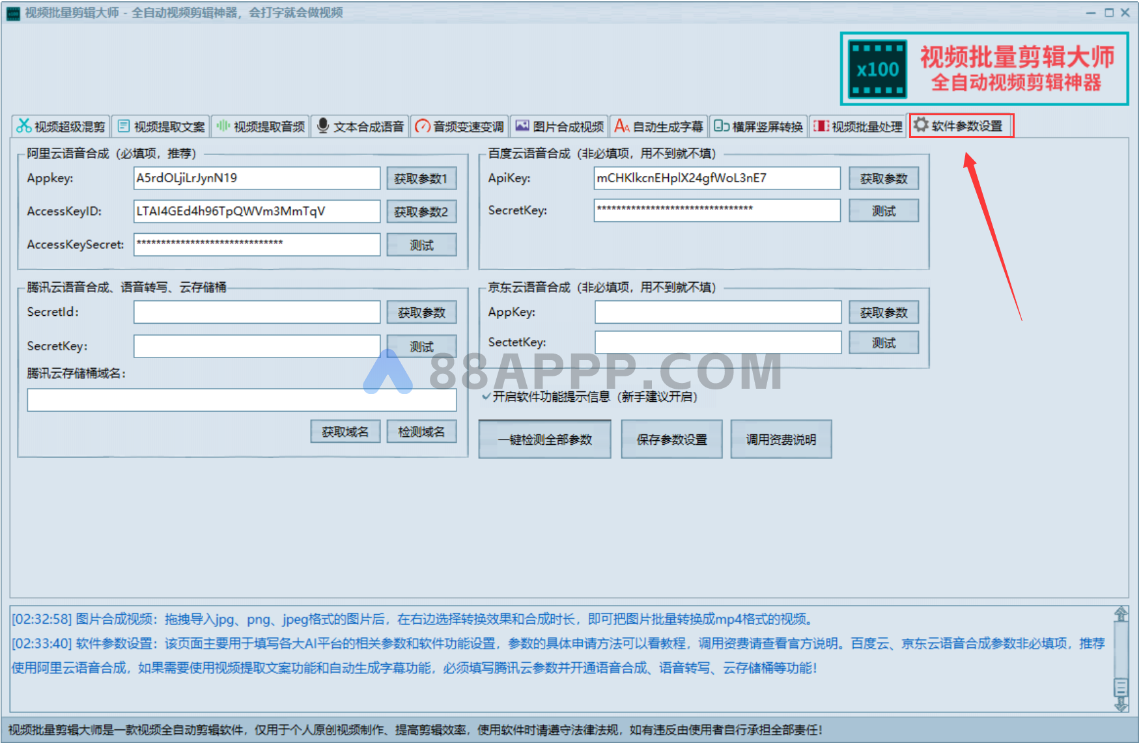Click the 获取域名 button

pos(345,432)
